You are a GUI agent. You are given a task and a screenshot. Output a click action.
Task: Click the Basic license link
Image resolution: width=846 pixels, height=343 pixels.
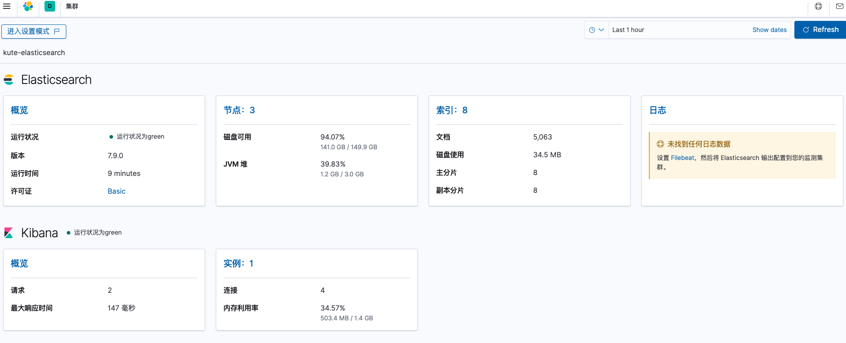coord(117,191)
